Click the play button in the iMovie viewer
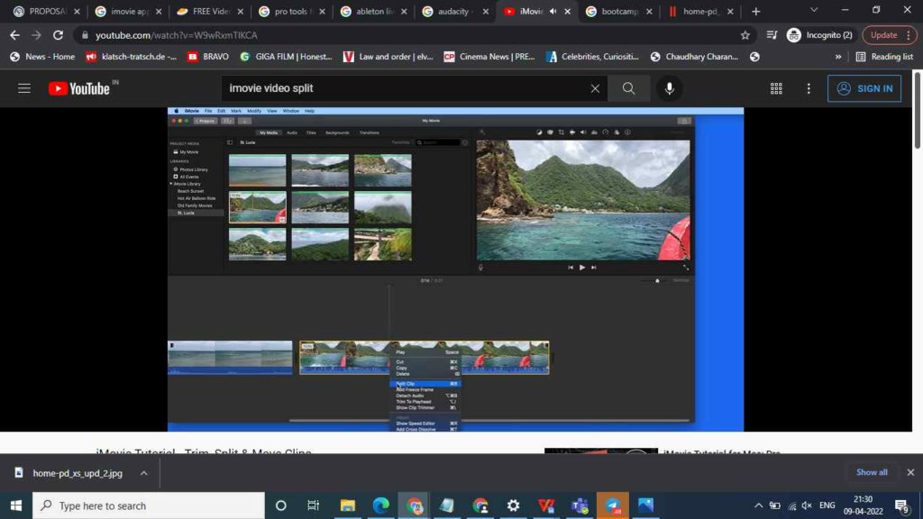This screenshot has width=923, height=519. pyautogui.click(x=582, y=267)
